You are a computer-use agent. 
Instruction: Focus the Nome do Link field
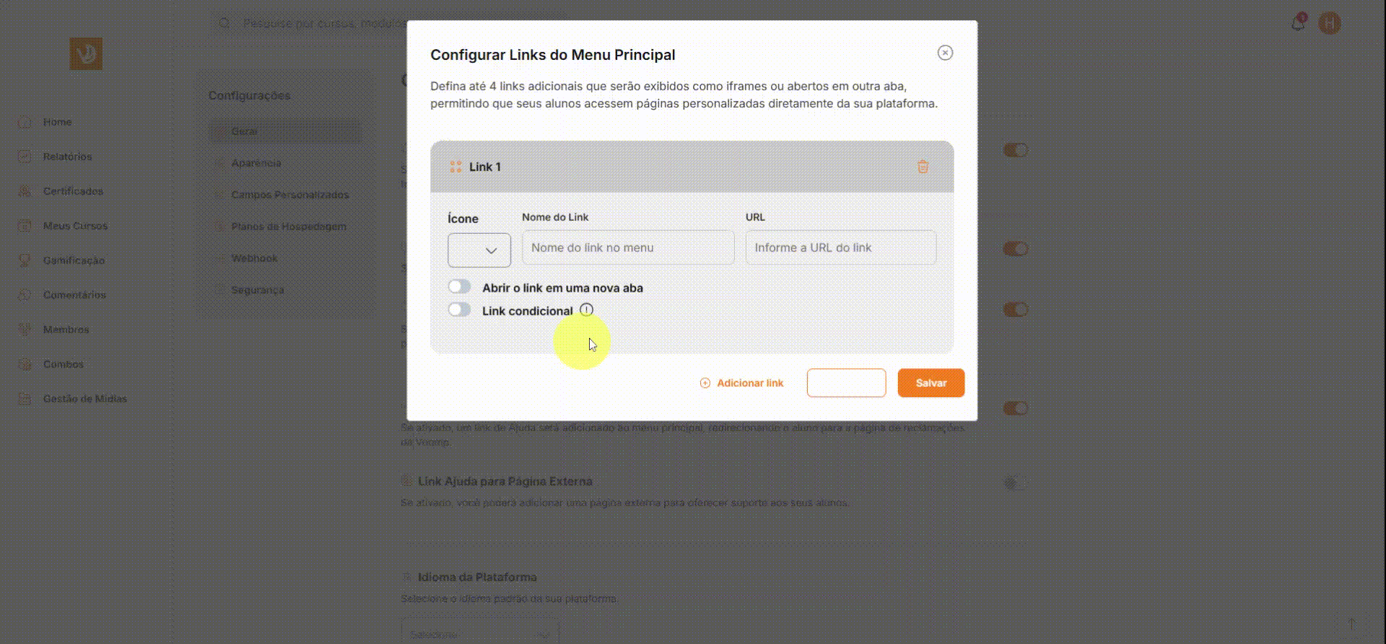click(628, 248)
